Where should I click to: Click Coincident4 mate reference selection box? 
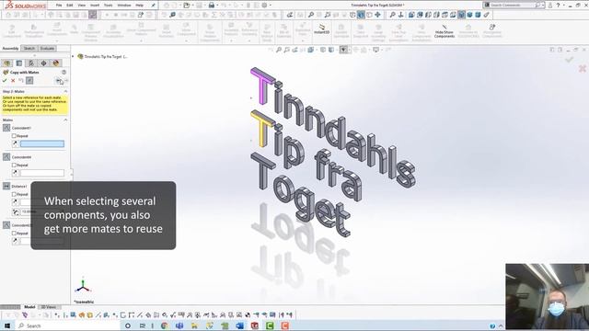pyautogui.click(x=42, y=173)
